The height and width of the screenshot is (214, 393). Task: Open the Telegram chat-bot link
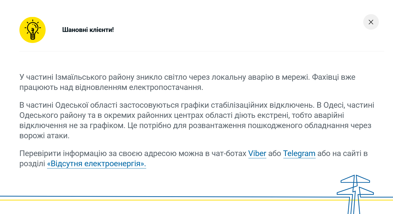click(x=299, y=154)
